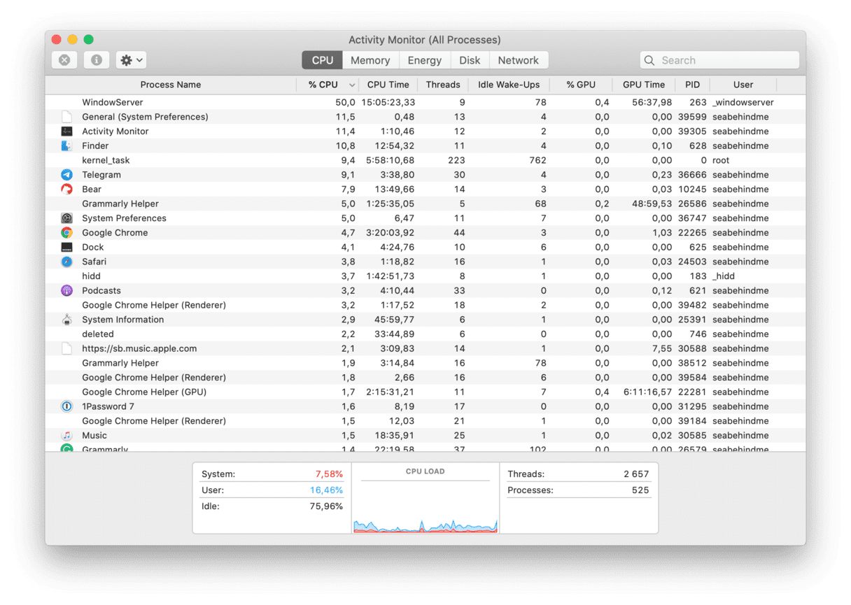Sort by Idle Wake-Ups column header
Screen dimensions: 851x605
(509, 85)
